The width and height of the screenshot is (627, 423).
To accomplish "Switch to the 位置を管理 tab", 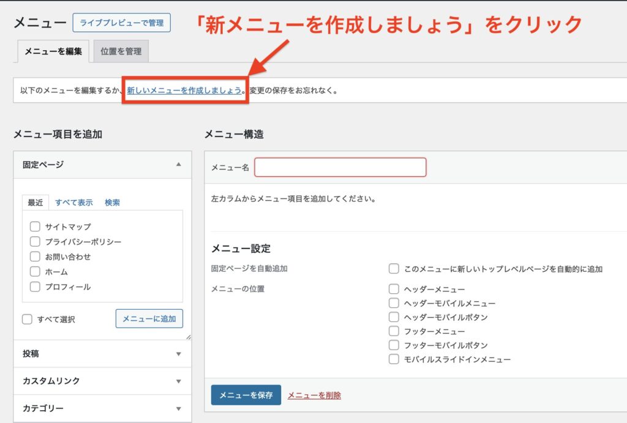I will 121,51.
